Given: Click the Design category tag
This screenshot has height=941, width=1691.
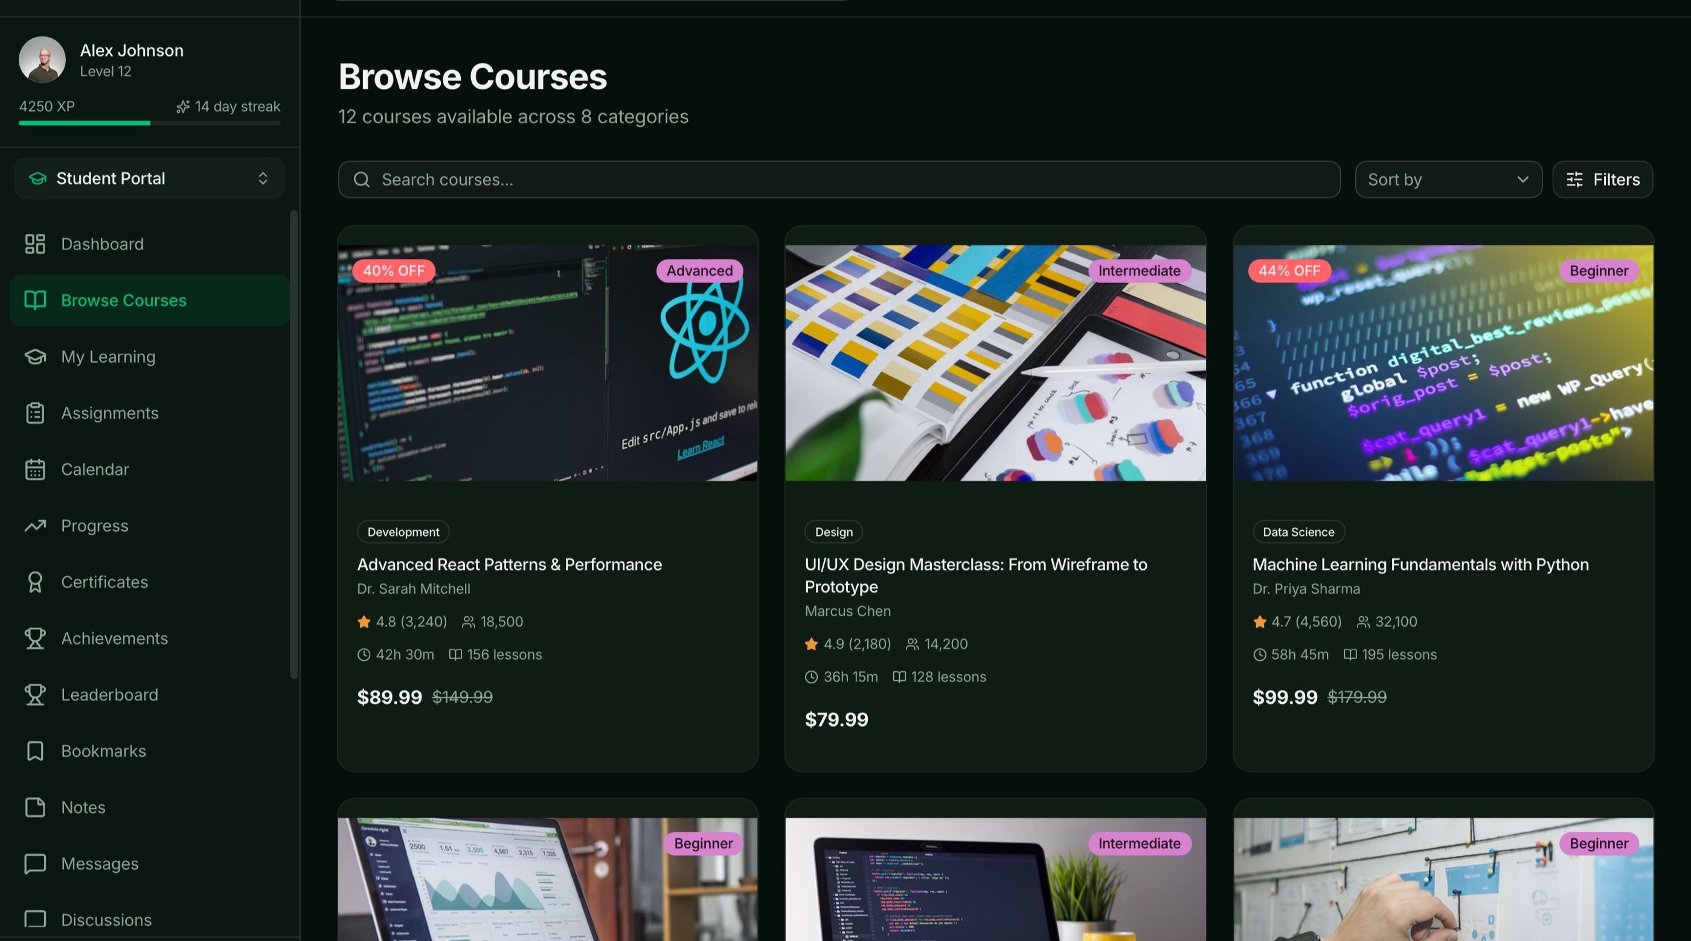Looking at the screenshot, I should (x=833, y=532).
